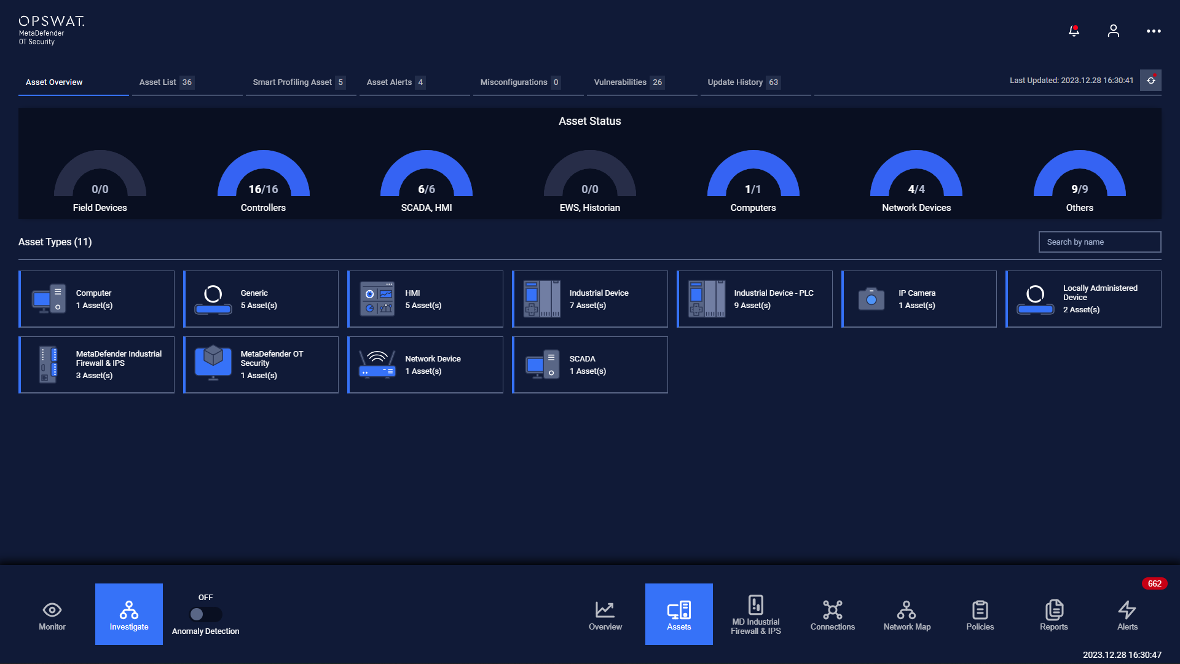Select the Investigate mode button
1180x664 pixels.
click(129, 614)
